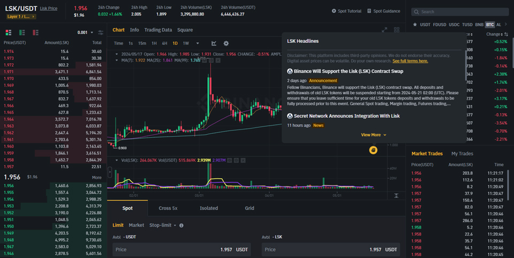Select the Time chart view
Image resolution: width=514 pixels, height=258 pixels.
[x=118, y=43]
